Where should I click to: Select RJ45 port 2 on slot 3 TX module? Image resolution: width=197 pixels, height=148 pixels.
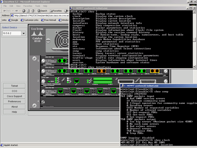pyautogui.click(x=87, y=91)
